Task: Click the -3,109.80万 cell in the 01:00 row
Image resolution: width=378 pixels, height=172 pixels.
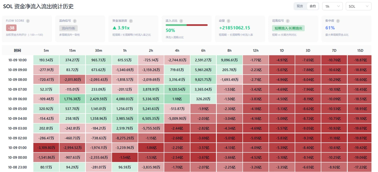Action: click(46, 148)
